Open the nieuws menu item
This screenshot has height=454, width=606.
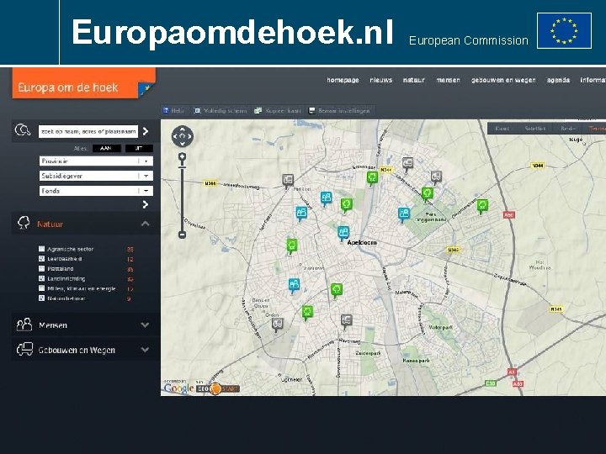380,80
